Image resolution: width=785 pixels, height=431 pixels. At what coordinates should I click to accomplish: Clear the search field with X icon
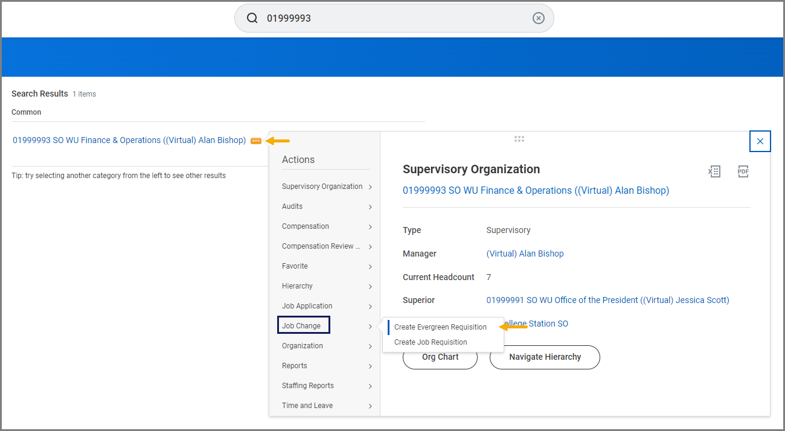538,18
